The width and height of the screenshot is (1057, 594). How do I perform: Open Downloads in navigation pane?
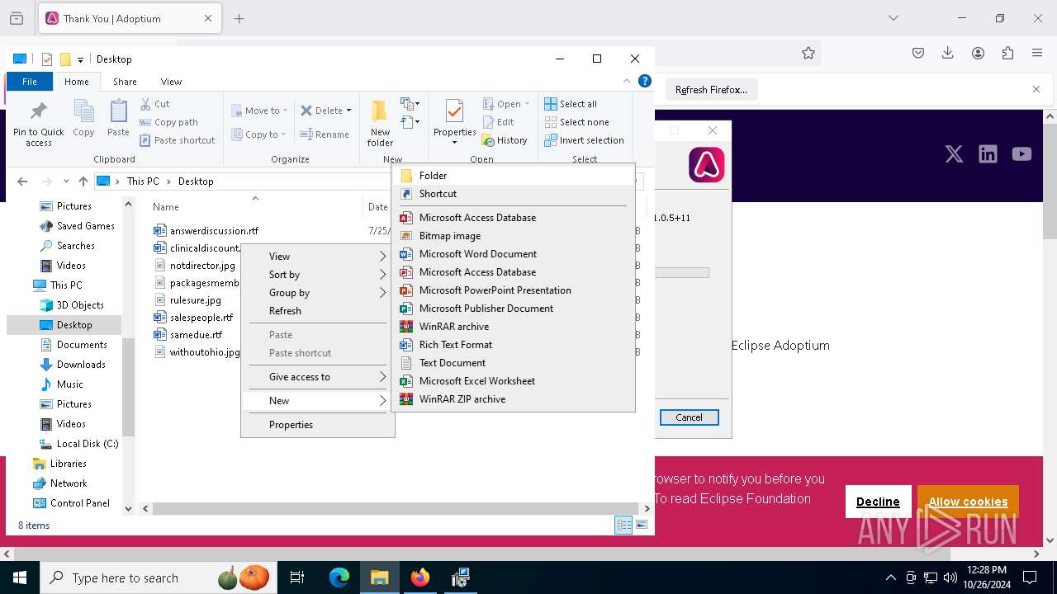pos(80,365)
